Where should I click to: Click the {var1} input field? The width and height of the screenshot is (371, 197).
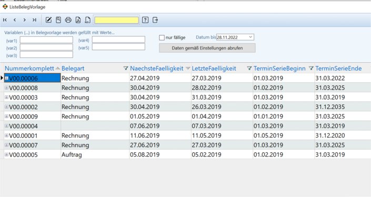[46, 40]
